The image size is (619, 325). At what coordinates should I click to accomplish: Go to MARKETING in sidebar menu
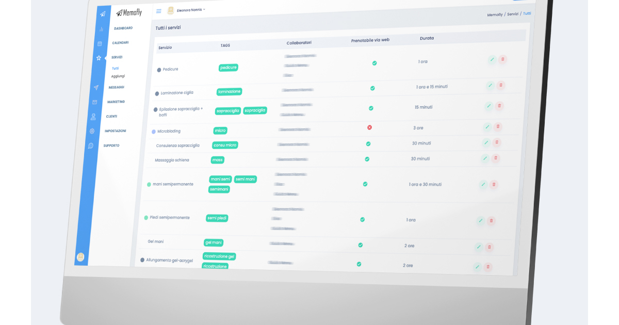tap(116, 102)
